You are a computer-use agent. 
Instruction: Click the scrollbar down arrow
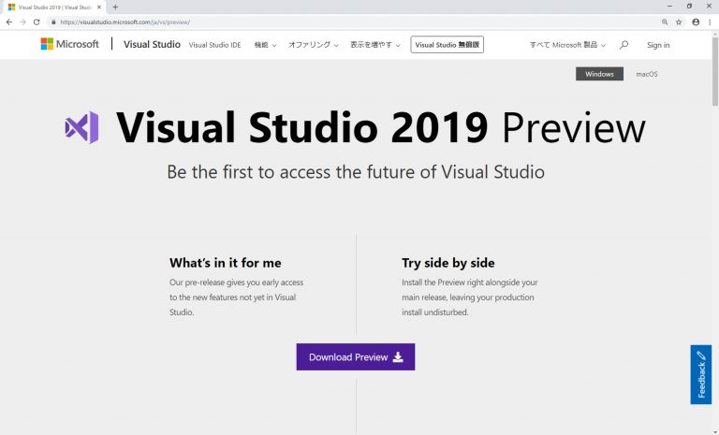[x=715, y=431]
